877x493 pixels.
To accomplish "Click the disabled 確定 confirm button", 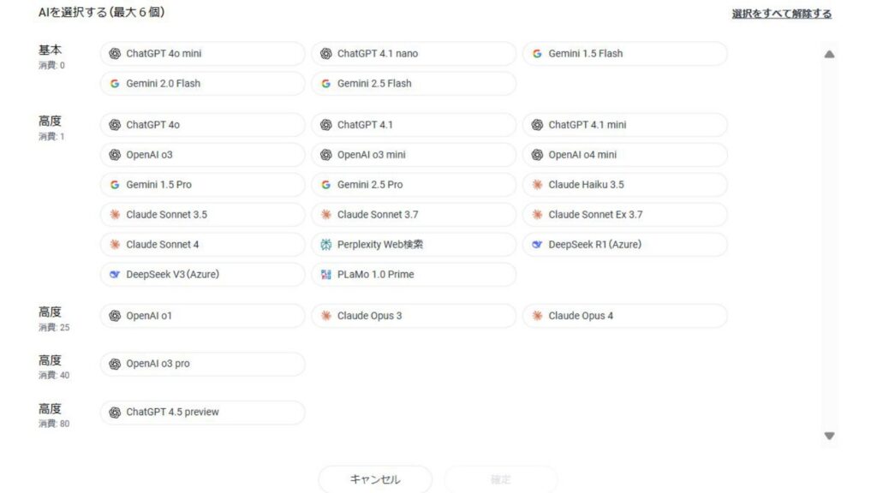I will [500, 479].
